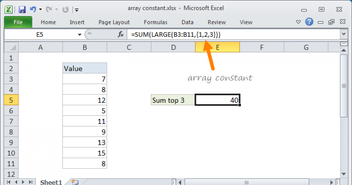Image resolution: width=352 pixels, height=185 pixels.
Task: Click the last-sheet navigation arrow
Action: click(x=30, y=182)
